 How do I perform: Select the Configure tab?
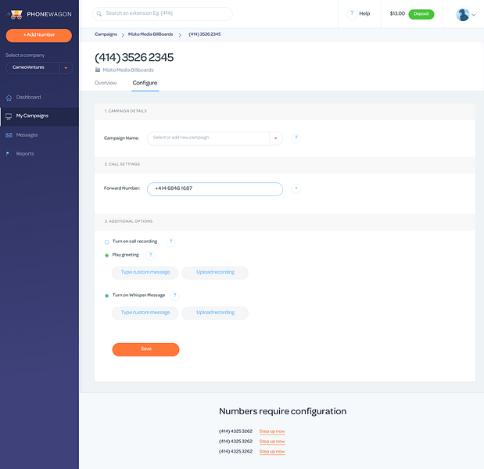click(145, 83)
